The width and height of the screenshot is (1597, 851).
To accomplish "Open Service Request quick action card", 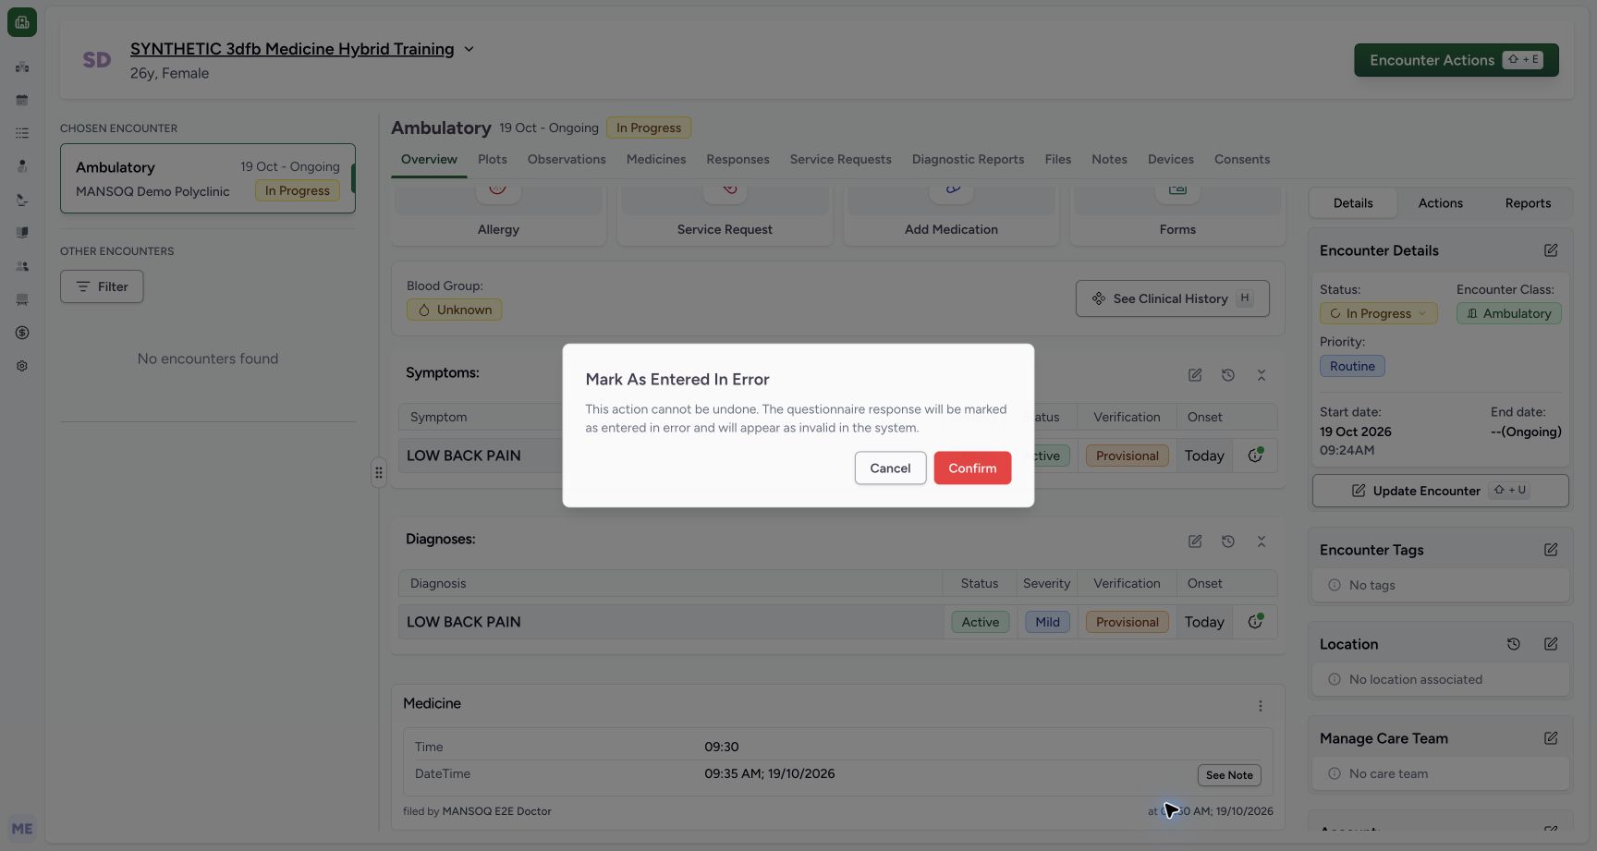I will click(725, 216).
